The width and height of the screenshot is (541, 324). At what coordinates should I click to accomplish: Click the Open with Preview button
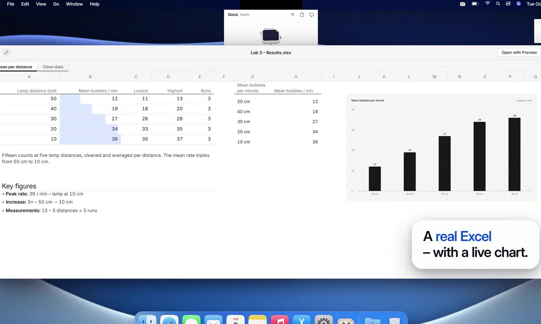pos(519,52)
